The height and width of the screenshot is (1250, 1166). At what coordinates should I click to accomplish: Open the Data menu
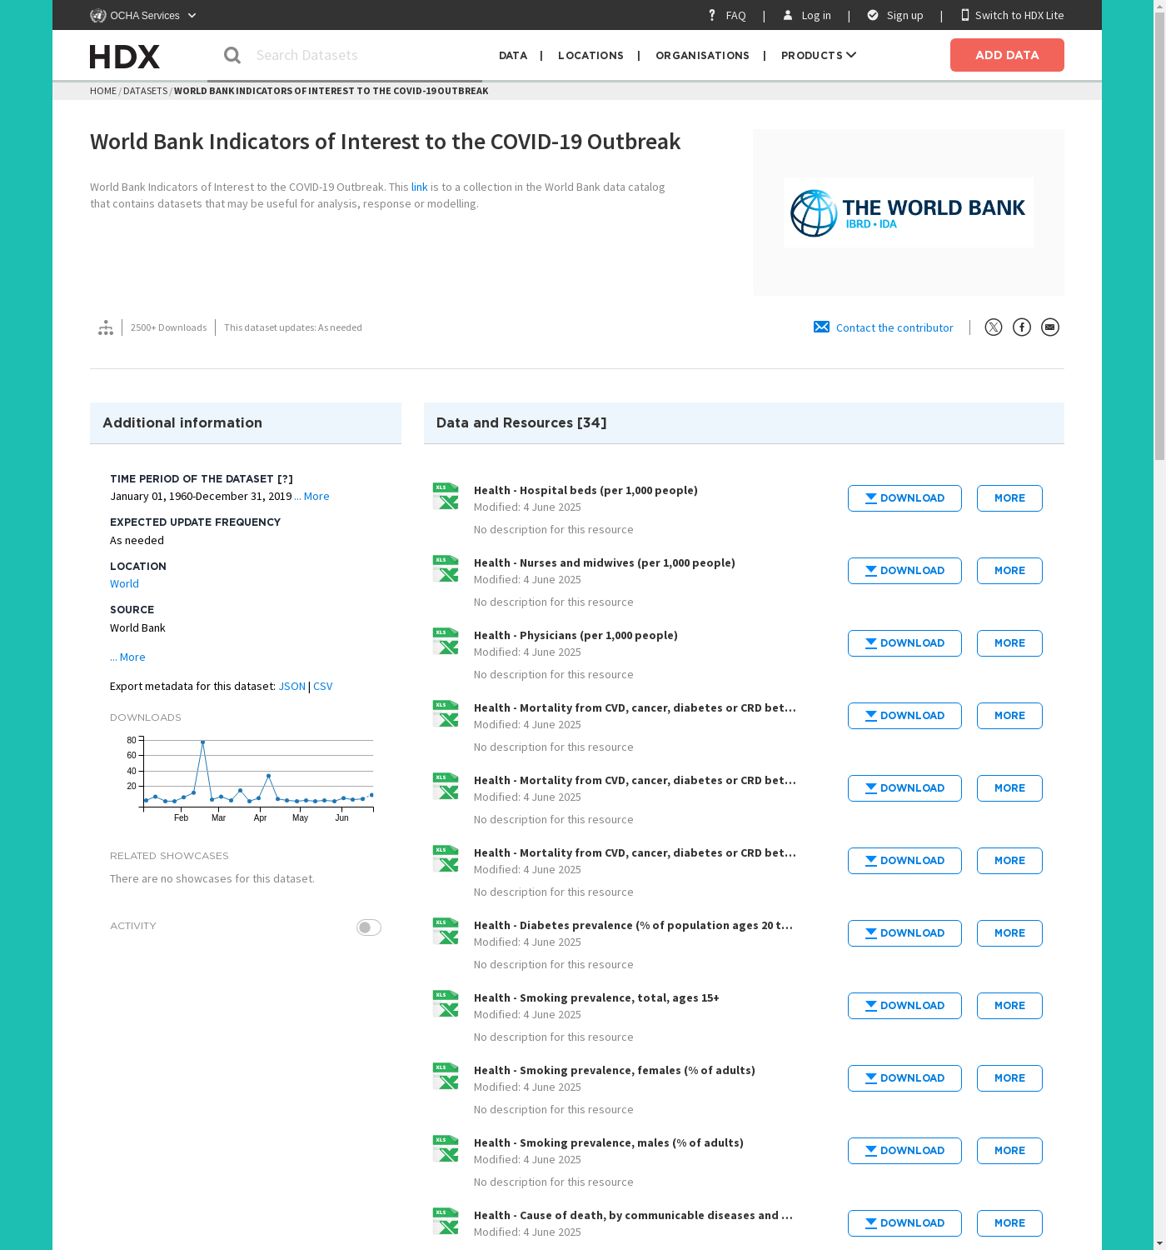[x=513, y=55]
